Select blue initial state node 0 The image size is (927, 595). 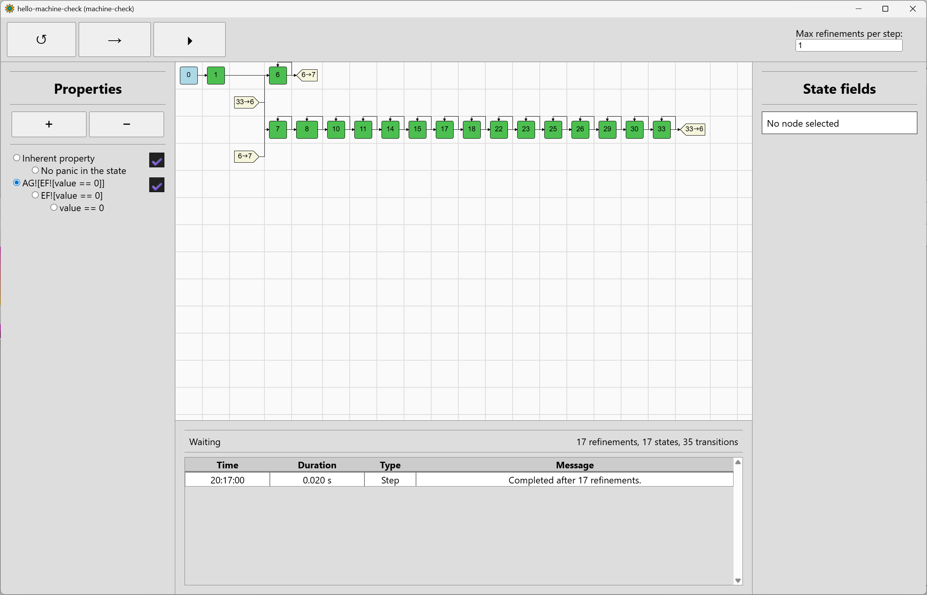(x=188, y=75)
